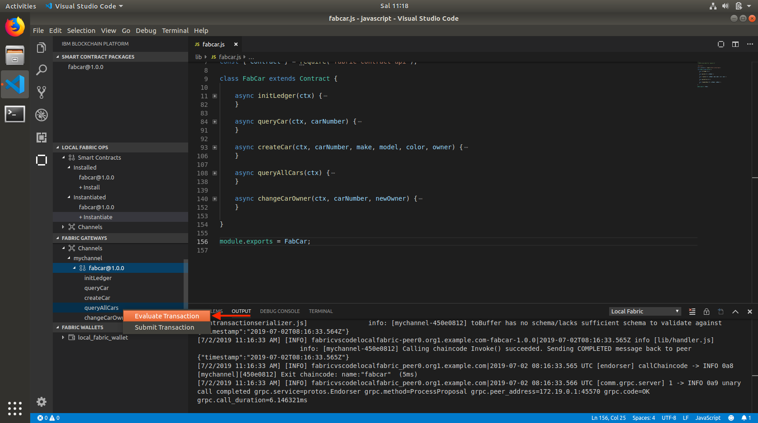Select fabcar@1.0.0 smart contract package
The image size is (758, 423).
86,67
